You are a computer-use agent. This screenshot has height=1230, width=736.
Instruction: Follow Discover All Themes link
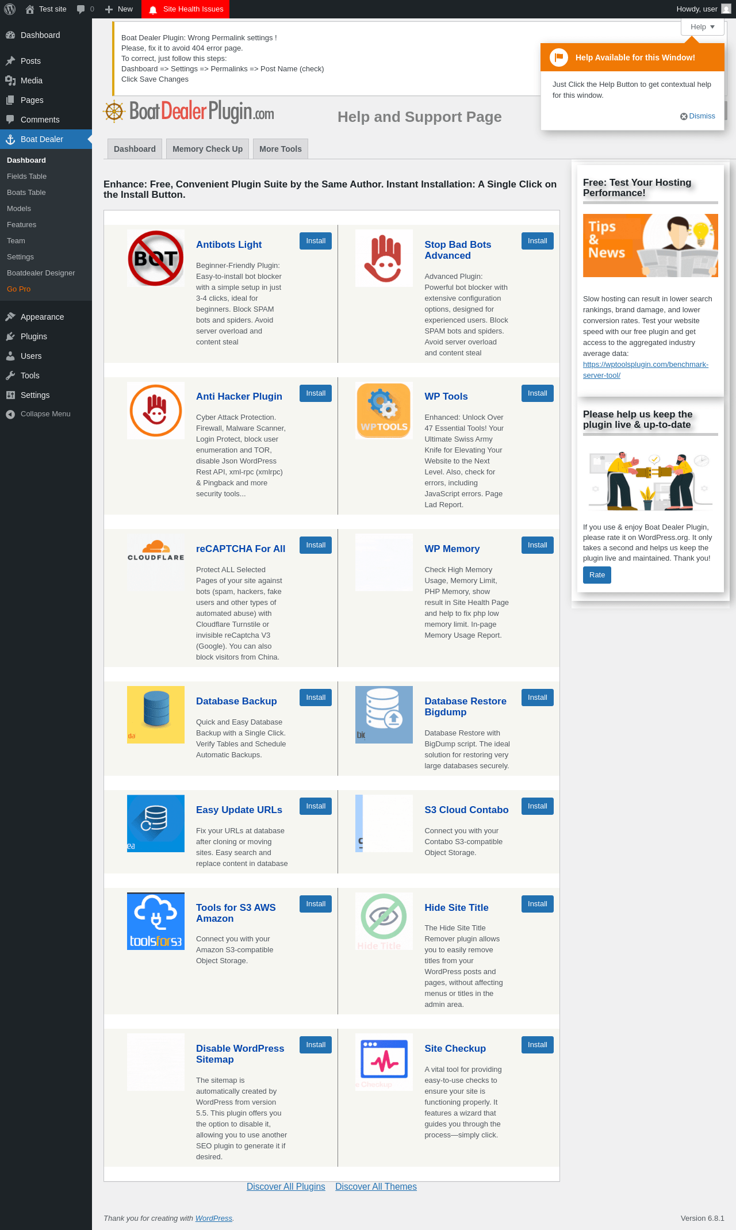(376, 1186)
